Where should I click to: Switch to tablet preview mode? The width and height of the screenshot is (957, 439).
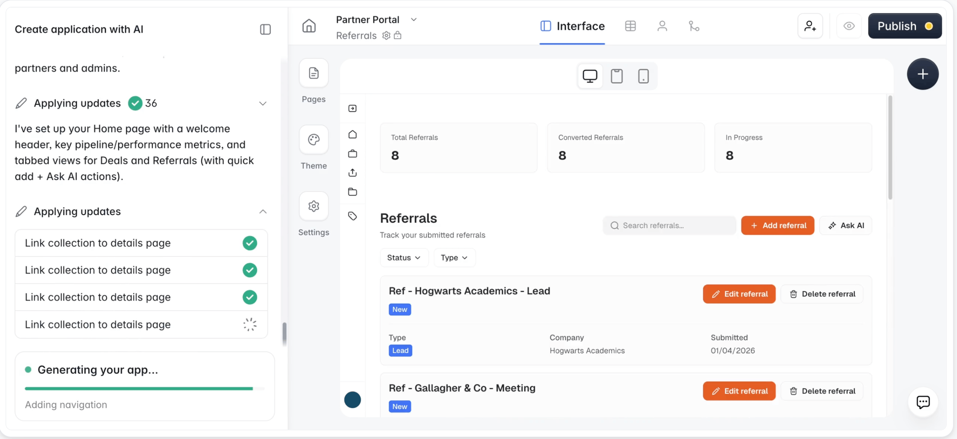pyautogui.click(x=617, y=76)
